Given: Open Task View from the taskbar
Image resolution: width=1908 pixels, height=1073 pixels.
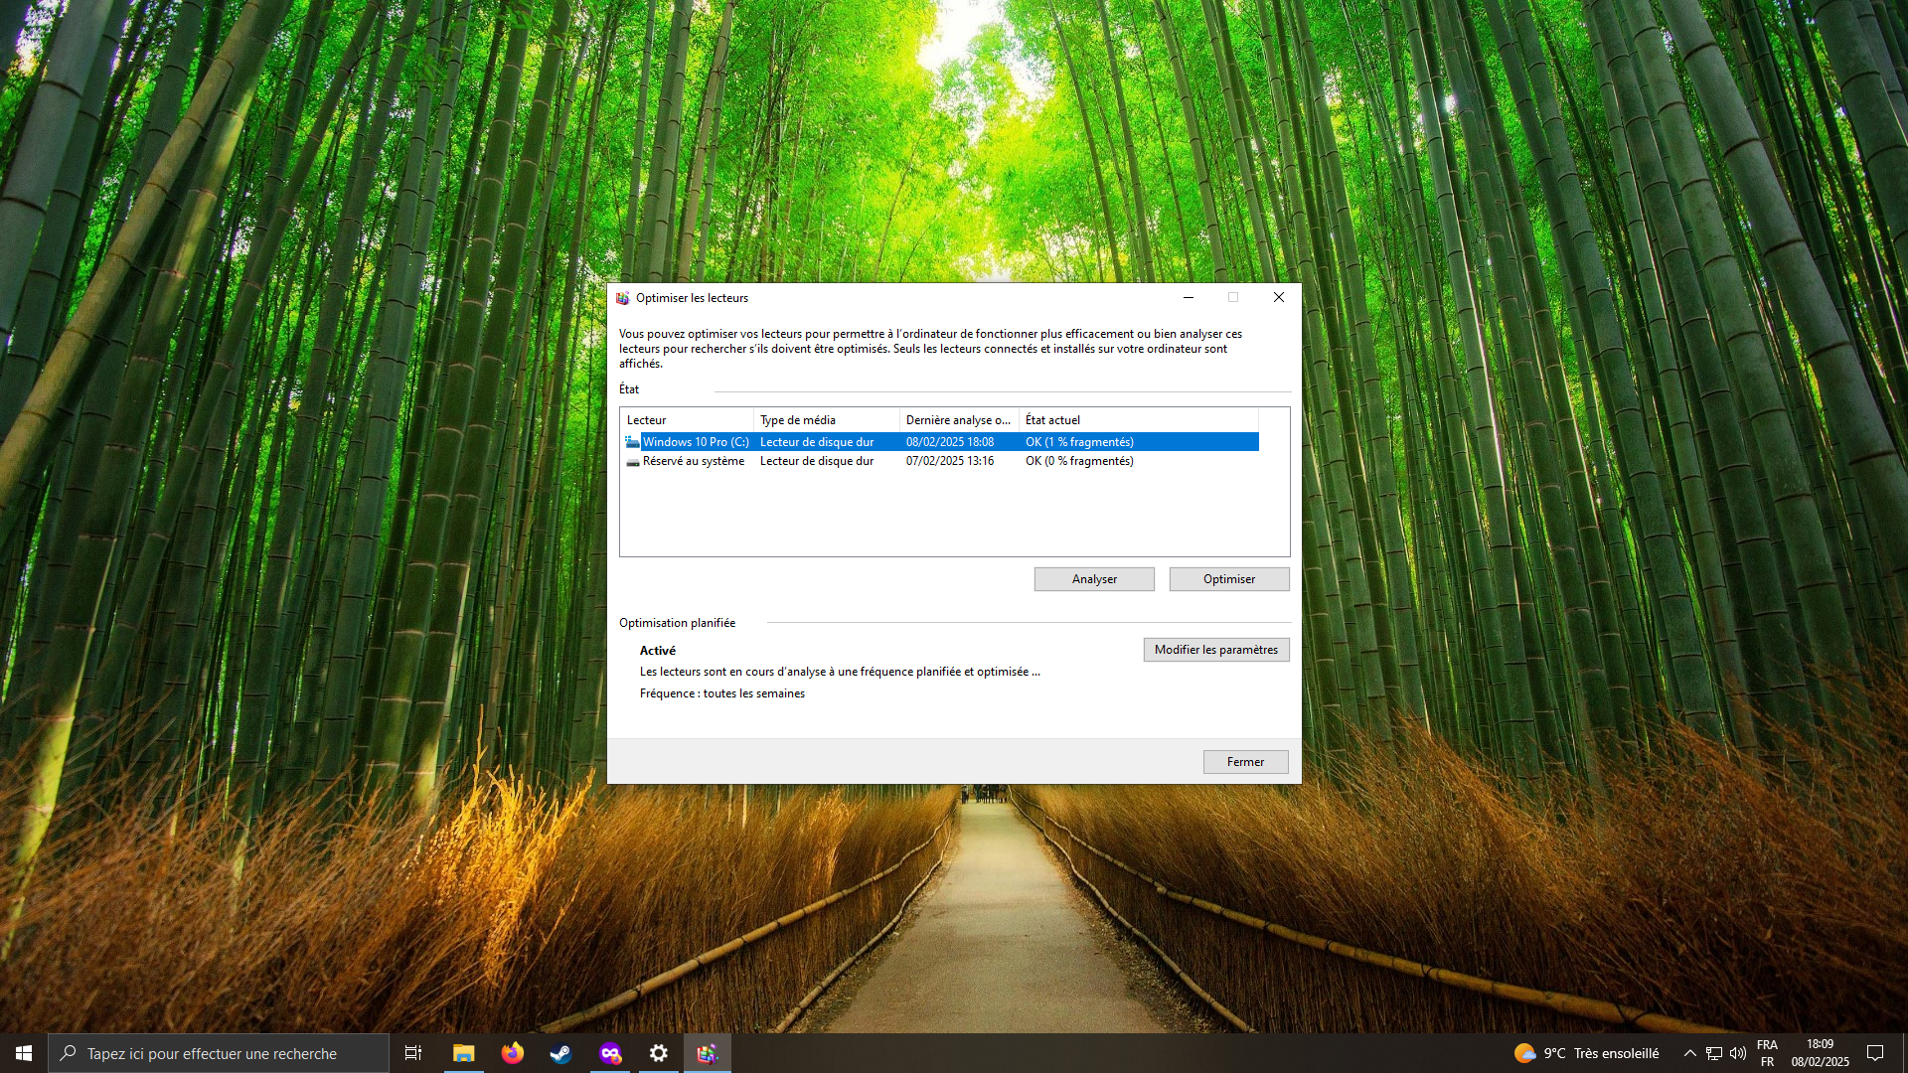Looking at the screenshot, I should pyautogui.click(x=413, y=1053).
